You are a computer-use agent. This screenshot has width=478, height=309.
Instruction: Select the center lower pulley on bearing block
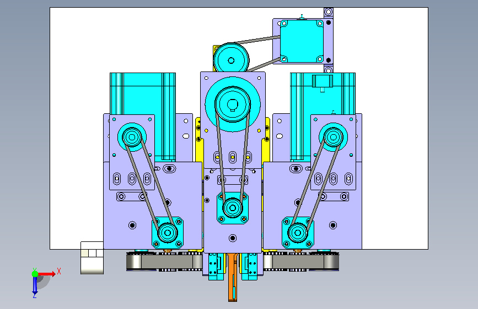233,208
